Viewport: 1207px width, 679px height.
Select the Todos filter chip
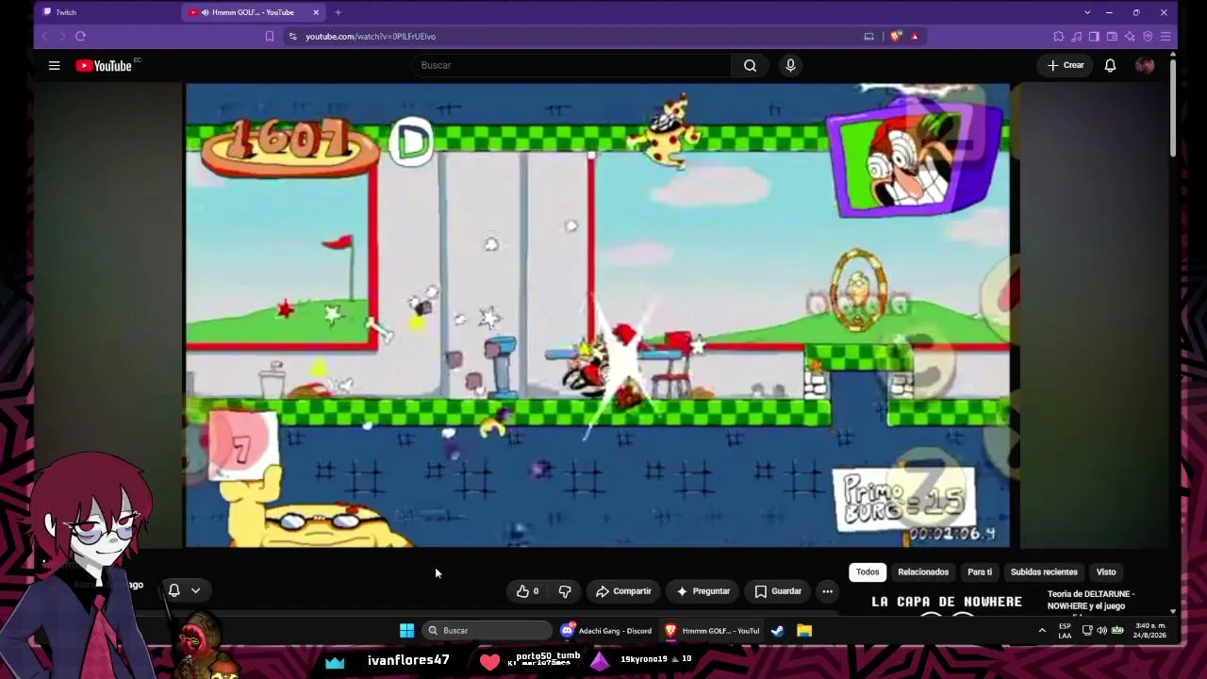pyautogui.click(x=868, y=571)
